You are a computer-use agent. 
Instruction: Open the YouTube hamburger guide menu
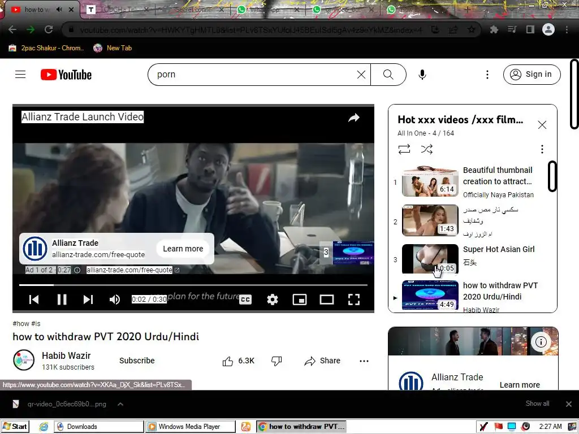coord(20,75)
